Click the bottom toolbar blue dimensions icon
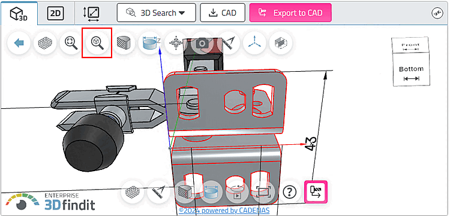 (211, 192)
